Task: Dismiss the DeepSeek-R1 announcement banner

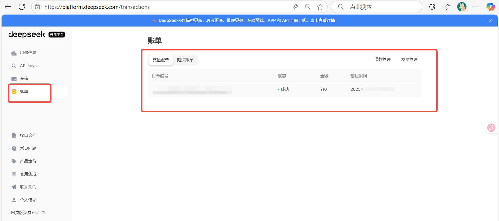Action: 490,21
